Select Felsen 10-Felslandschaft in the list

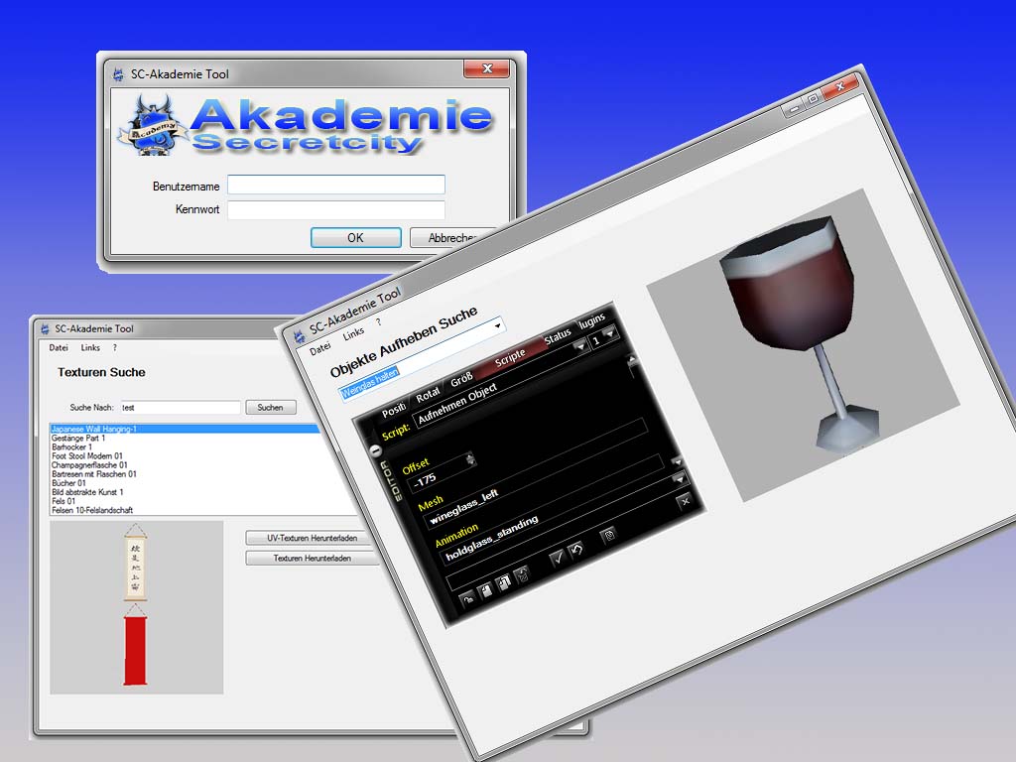coord(92,511)
